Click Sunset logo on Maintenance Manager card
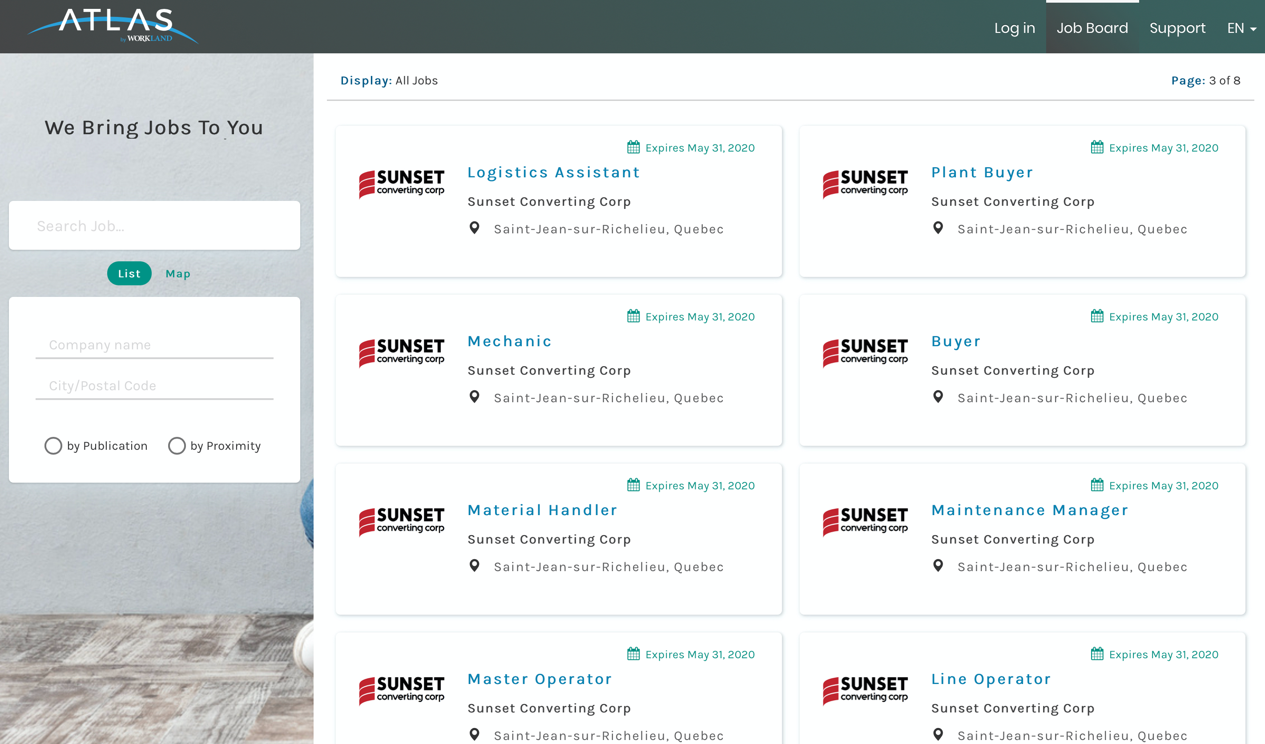Viewport: 1265px width, 744px height. click(865, 522)
